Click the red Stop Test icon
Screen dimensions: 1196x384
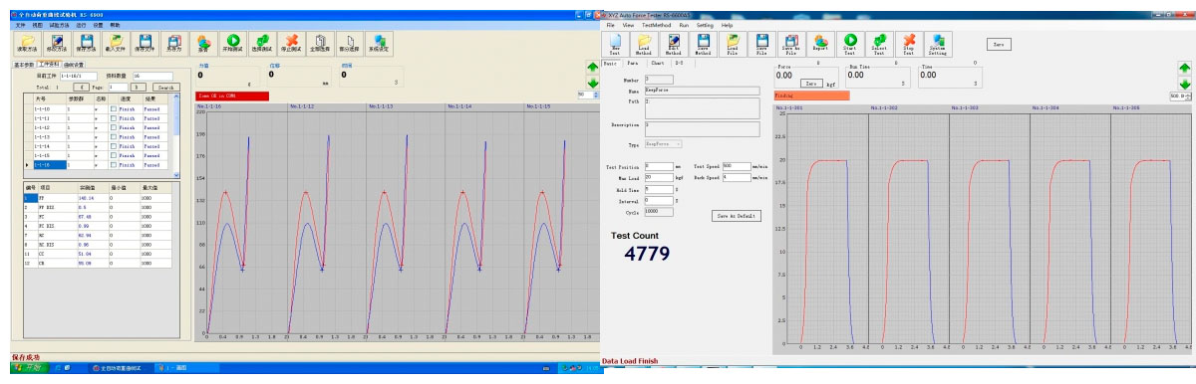908,45
